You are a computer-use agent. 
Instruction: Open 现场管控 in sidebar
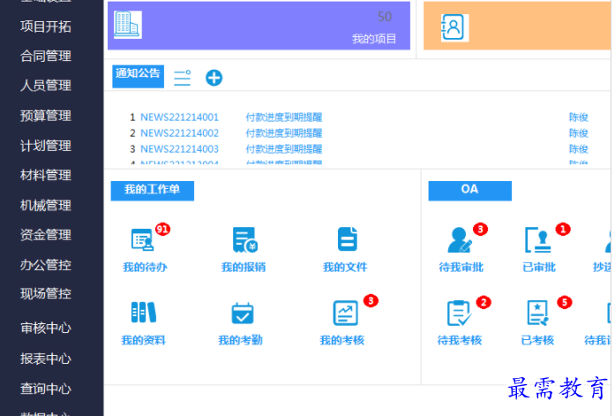coord(46,293)
